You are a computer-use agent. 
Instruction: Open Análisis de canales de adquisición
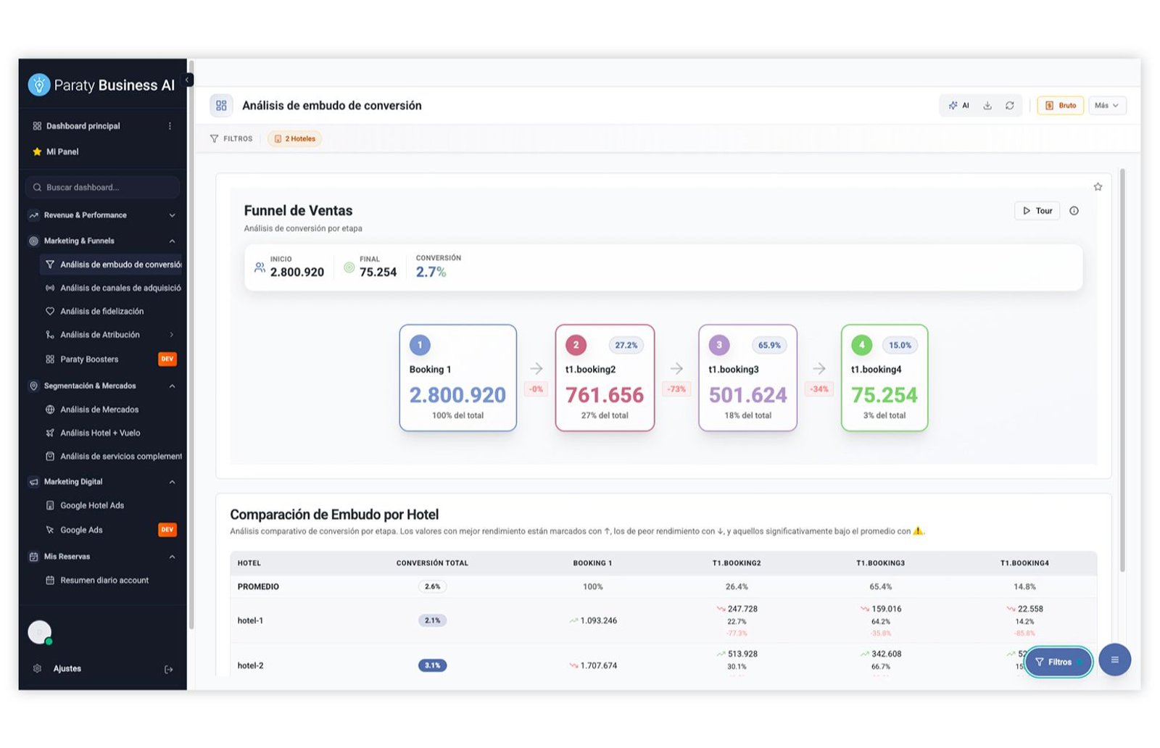(112, 288)
